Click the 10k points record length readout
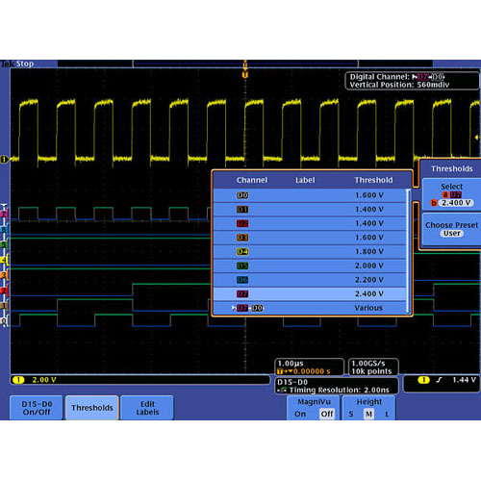This screenshot has width=481, height=481. [x=371, y=371]
